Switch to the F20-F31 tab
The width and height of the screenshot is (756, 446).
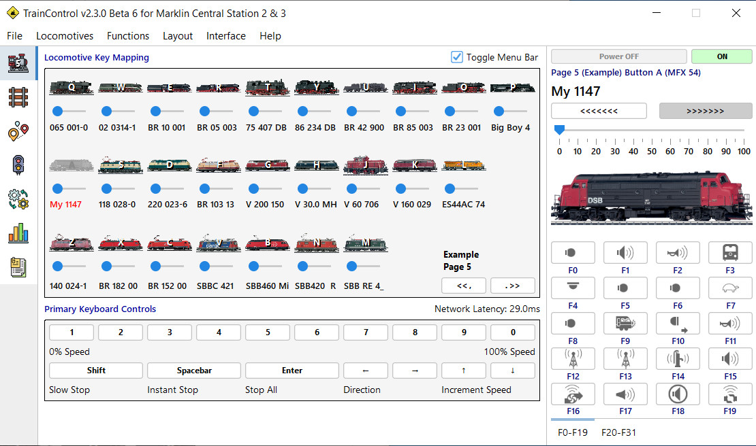pos(620,432)
